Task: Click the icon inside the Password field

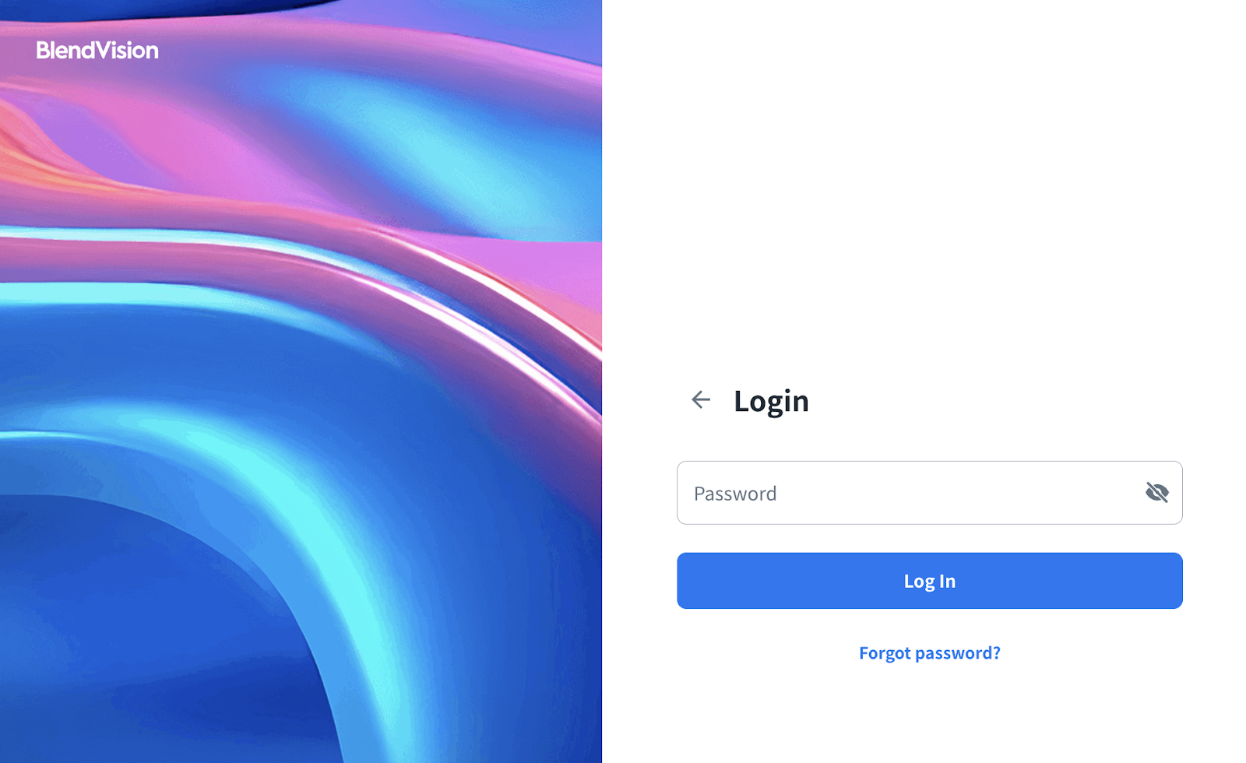Action: pyautogui.click(x=1156, y=492)
